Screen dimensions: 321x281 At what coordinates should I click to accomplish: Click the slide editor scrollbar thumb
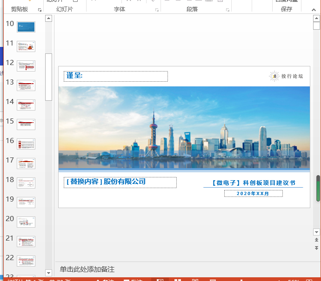316,26
